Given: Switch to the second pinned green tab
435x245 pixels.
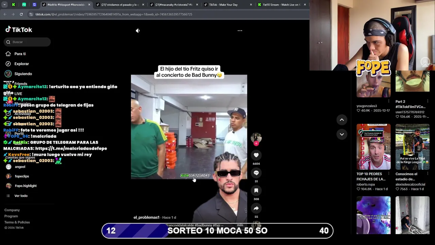Looking at the screenshot, I should pyautogui.click(x=24, y=5).
